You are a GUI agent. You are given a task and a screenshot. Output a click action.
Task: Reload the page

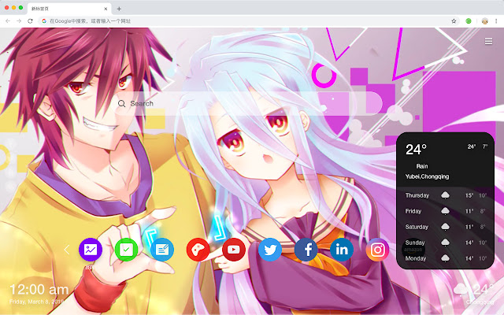[x=30, y=21]
